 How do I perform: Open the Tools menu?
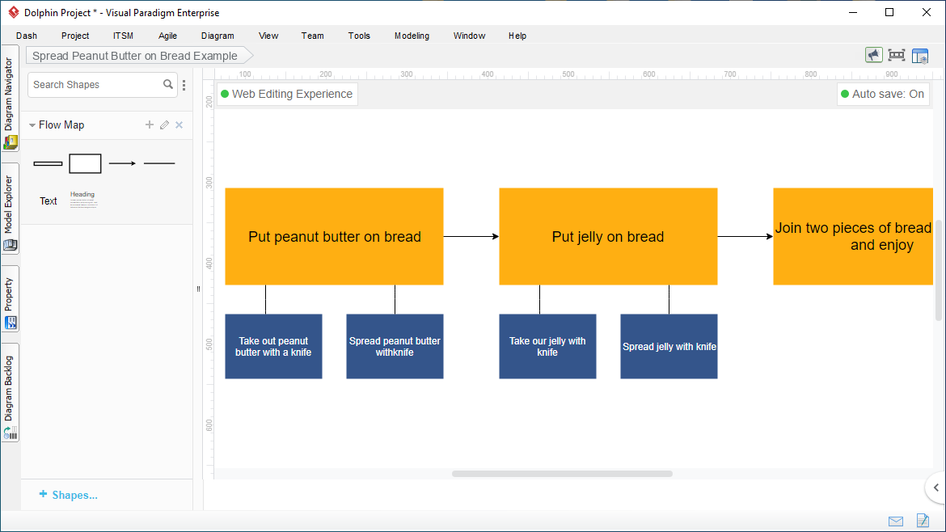click(359, 36)
